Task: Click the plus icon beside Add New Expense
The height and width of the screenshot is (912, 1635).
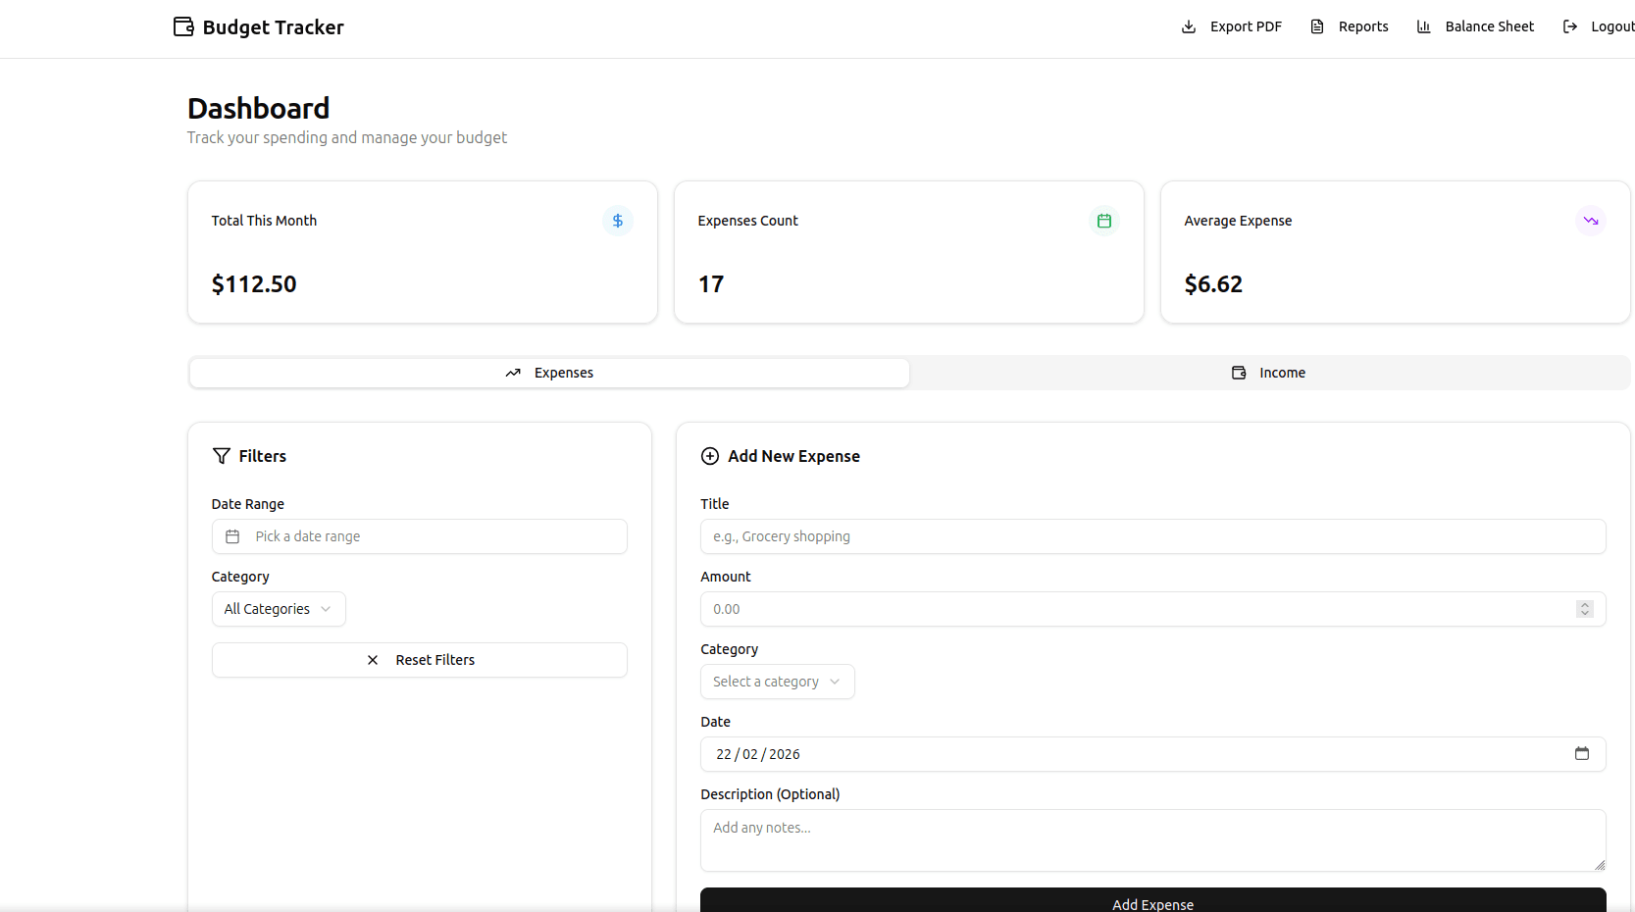Action: pyautogui.click(x=708, y=456)
